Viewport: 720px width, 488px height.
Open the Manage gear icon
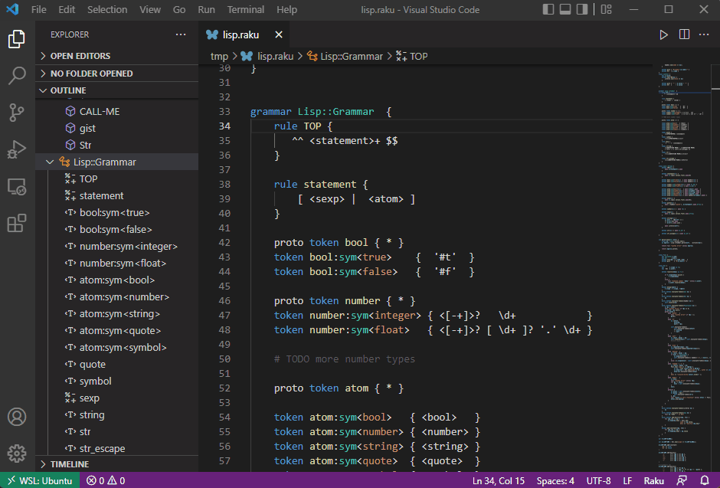pos(17,454)
